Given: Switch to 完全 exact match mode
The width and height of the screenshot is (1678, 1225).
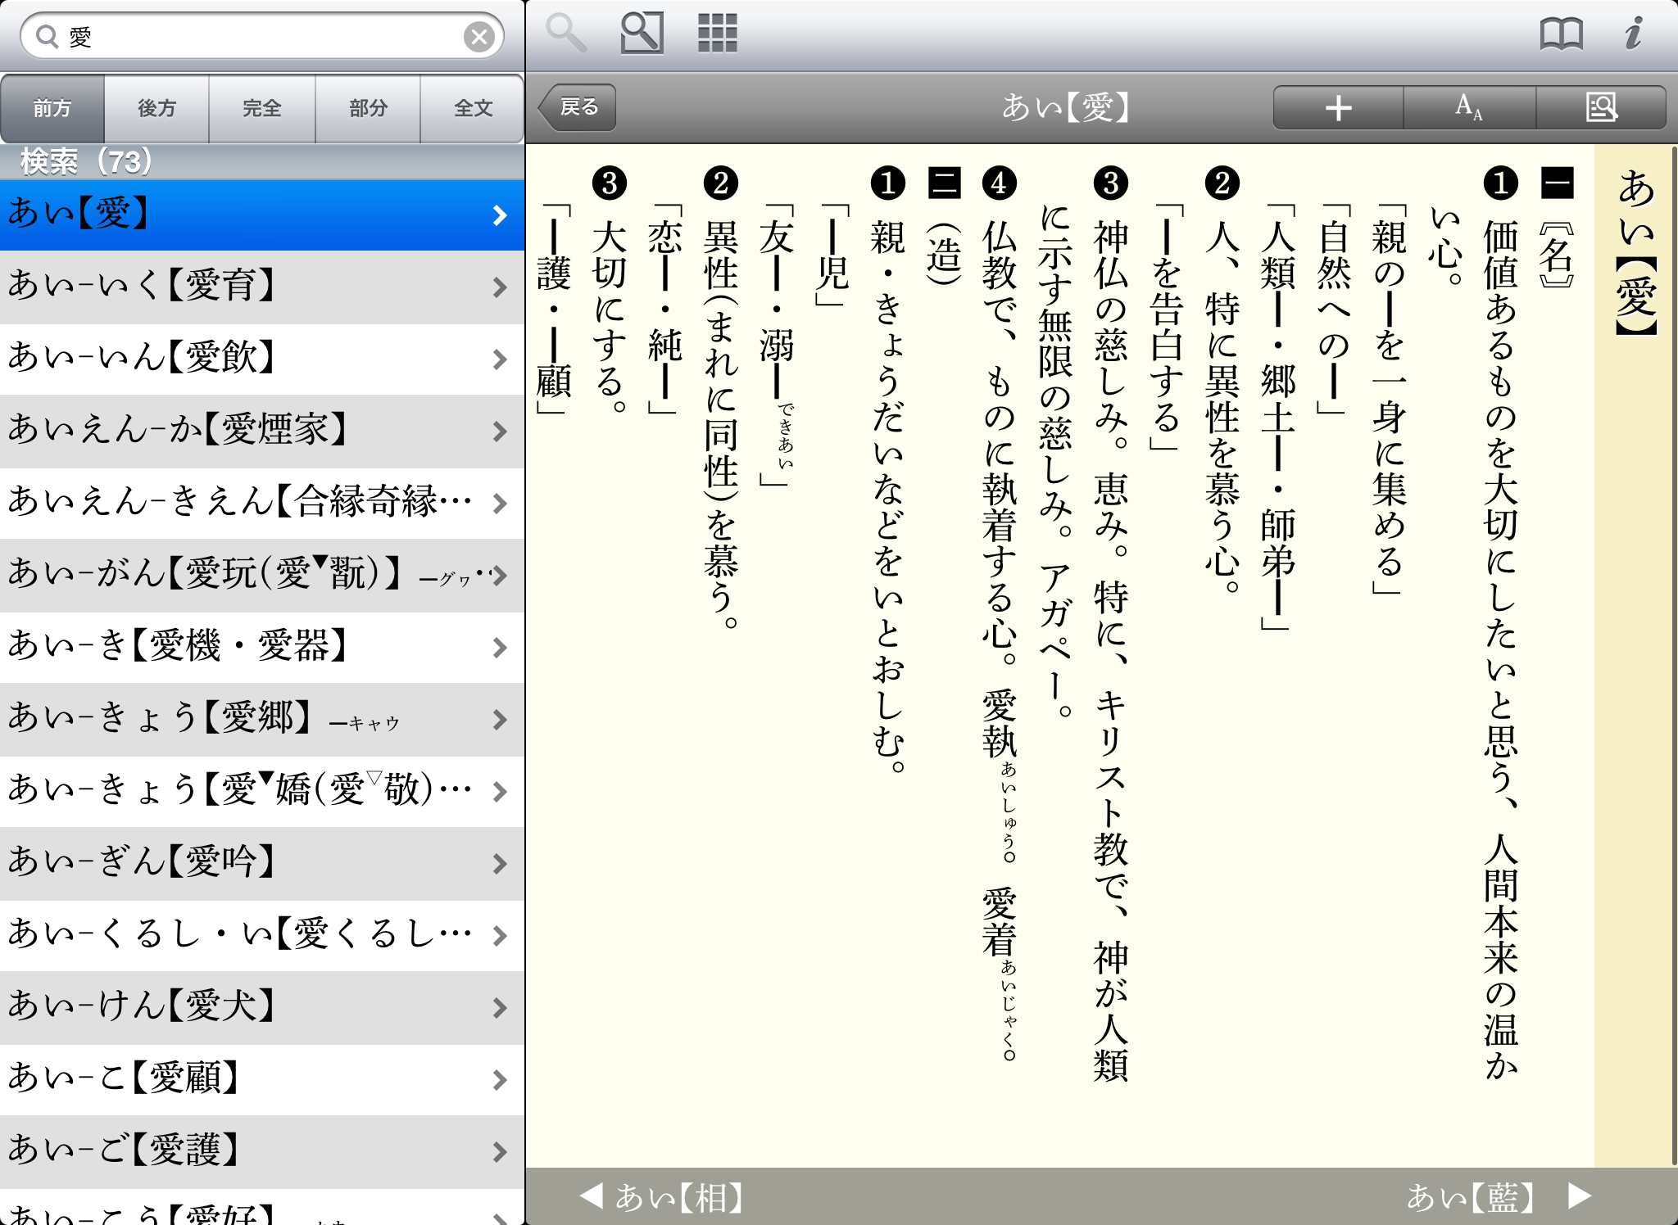Looking at the screenshot, I should tap(262, 108).
